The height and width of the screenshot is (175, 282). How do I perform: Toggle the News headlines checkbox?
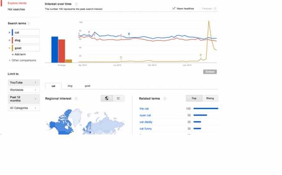174,8
